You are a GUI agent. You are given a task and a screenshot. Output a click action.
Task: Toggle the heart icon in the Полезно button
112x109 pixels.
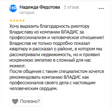15,101
